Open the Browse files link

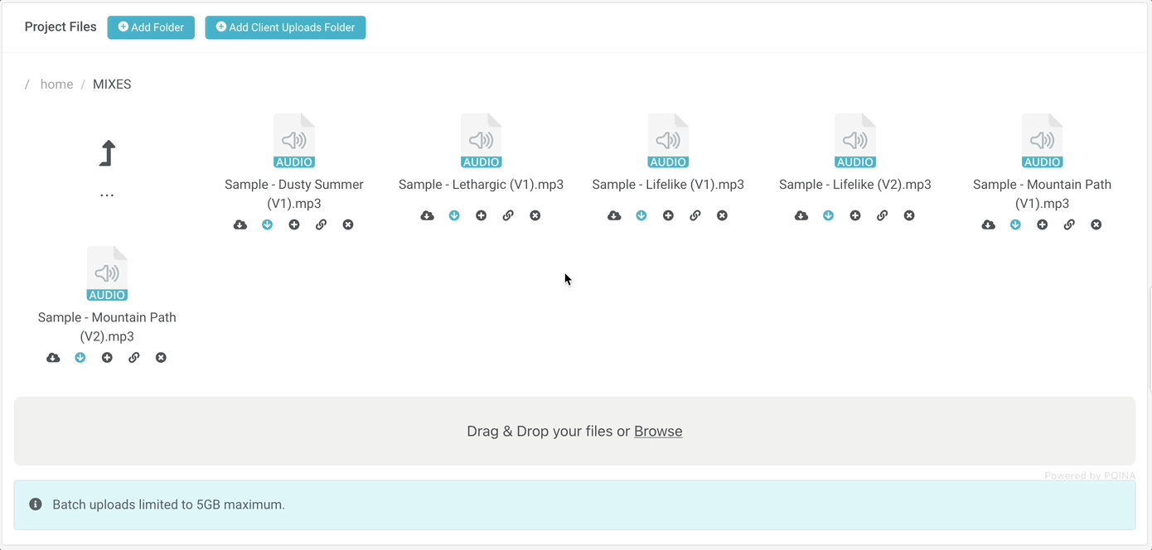coord(658,432)
